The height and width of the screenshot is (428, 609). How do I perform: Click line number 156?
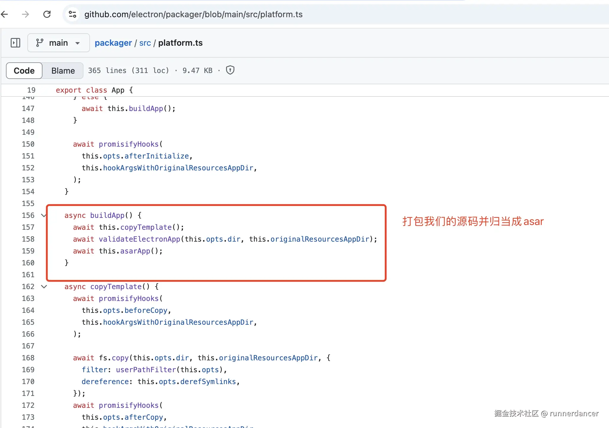click(x=28, y=215)
